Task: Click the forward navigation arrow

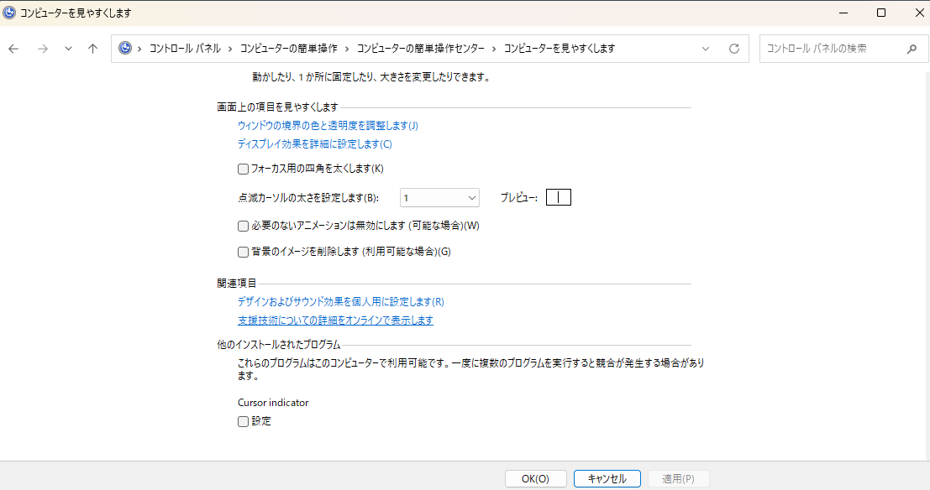Action: tap(43, 49)
